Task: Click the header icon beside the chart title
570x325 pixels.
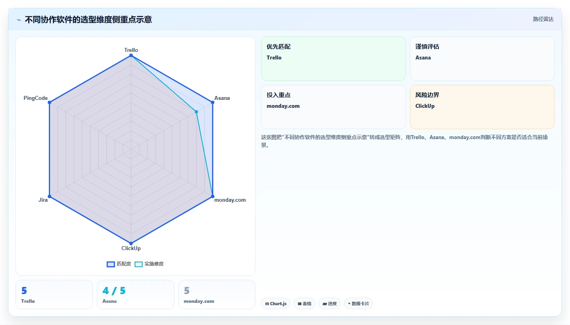Action: (19, 20)
